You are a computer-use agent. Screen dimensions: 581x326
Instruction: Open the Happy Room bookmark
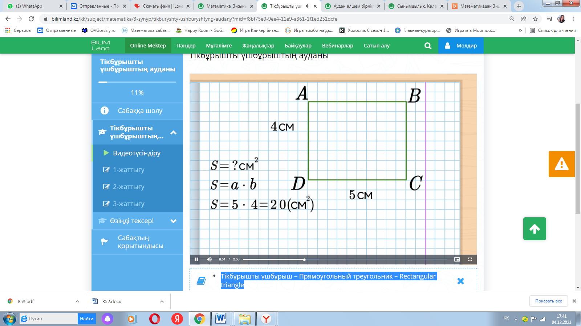(x=201, y=30)
